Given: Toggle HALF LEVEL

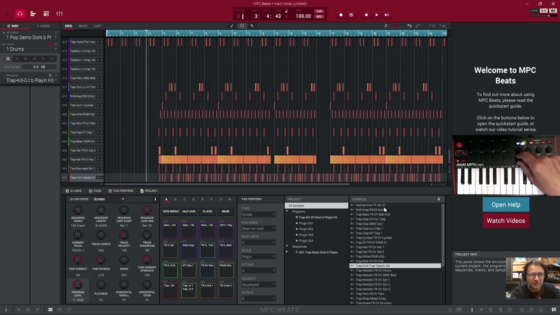Looking at the screenshot, I should click(x=189, y=212).
